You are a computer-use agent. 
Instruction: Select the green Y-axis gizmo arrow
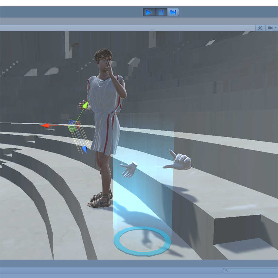(85, 105)
